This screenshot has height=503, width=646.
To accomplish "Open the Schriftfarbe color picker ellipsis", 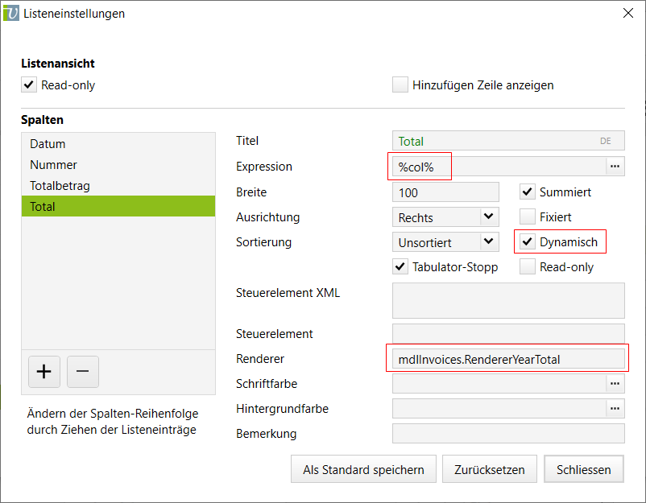I will click(615, 384).
